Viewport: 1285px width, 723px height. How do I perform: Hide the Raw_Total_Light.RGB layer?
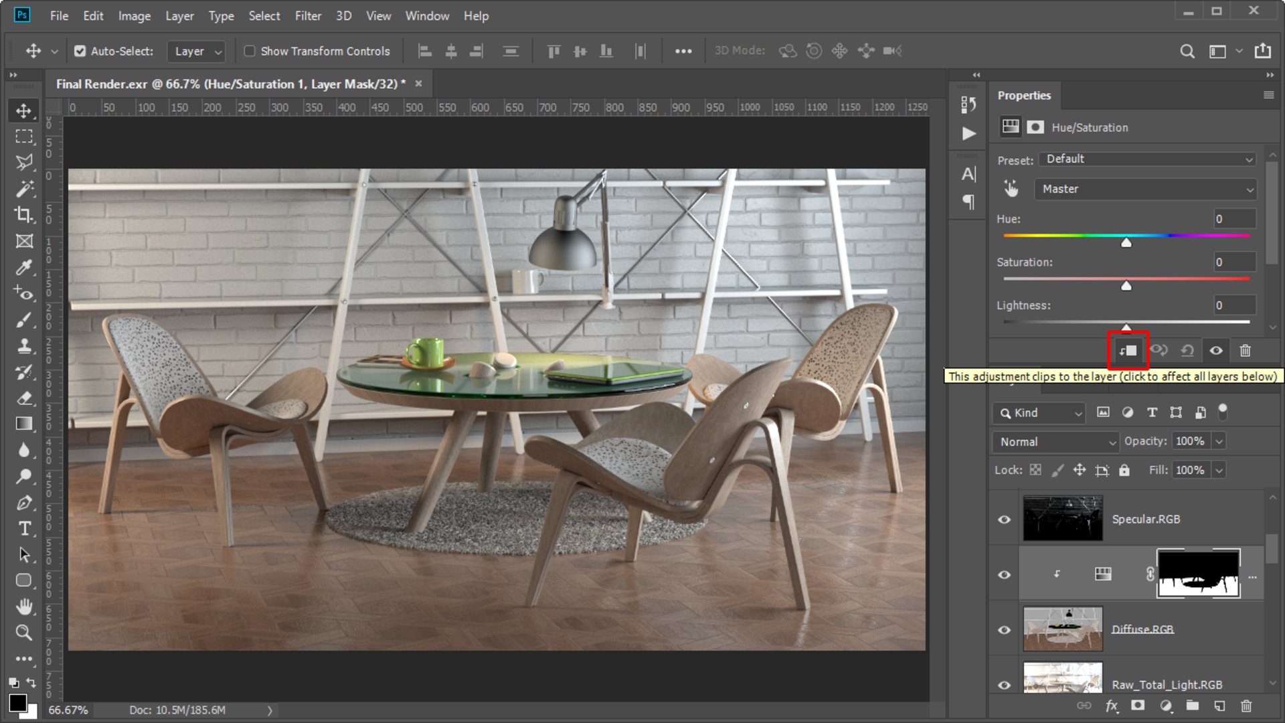[1004, 685]
